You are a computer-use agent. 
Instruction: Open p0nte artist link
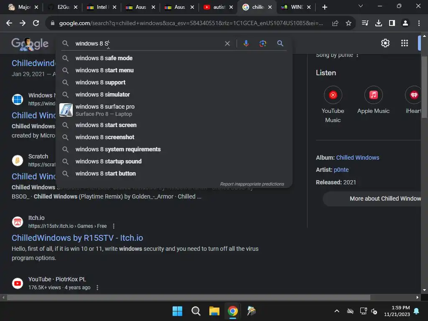click(x=341, y=170)
